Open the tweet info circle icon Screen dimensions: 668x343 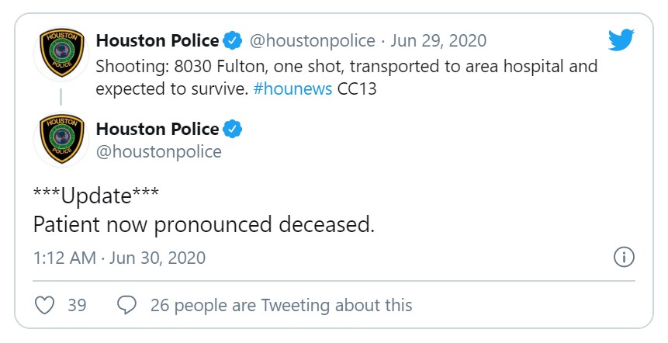pos(624,258)
